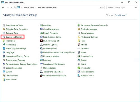Image resolution: width=140 pixels, height=102 pixels.
Task: Refresh the Control Panel view
Action: pos(103,8)
